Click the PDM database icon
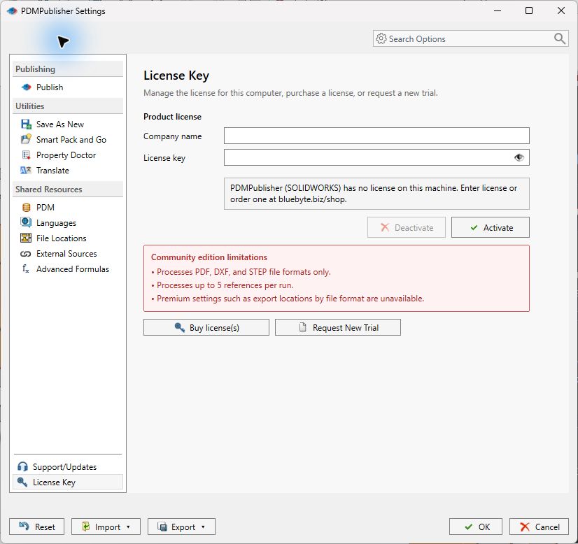 point(26,208)
